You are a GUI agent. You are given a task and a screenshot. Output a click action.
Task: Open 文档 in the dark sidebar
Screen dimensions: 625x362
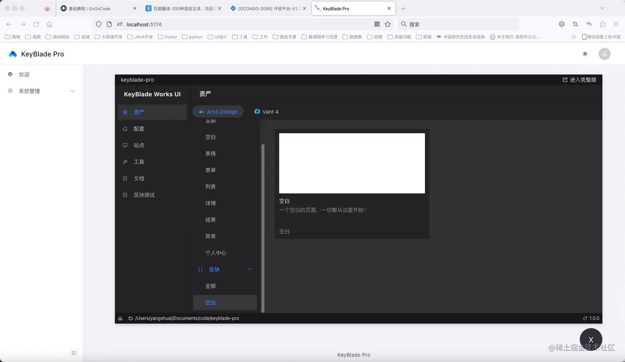(152, 178)
